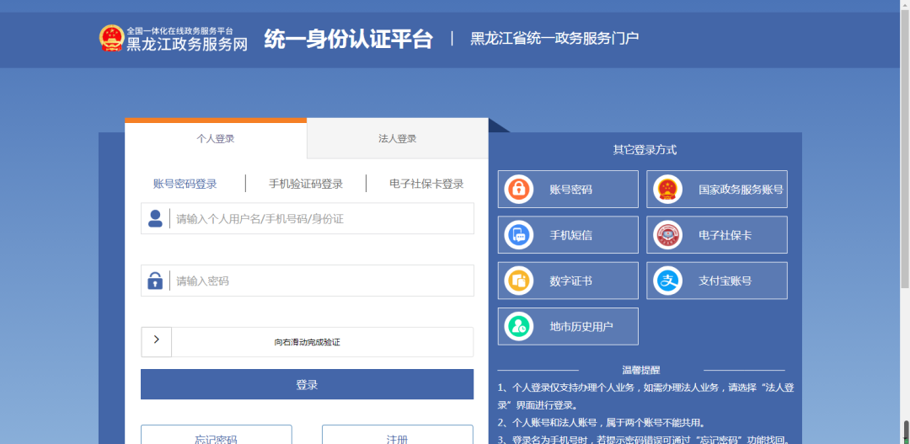Select 手机验证码登录 login method
The width and height of the screenshot is (910, 444).
(306, 184)
